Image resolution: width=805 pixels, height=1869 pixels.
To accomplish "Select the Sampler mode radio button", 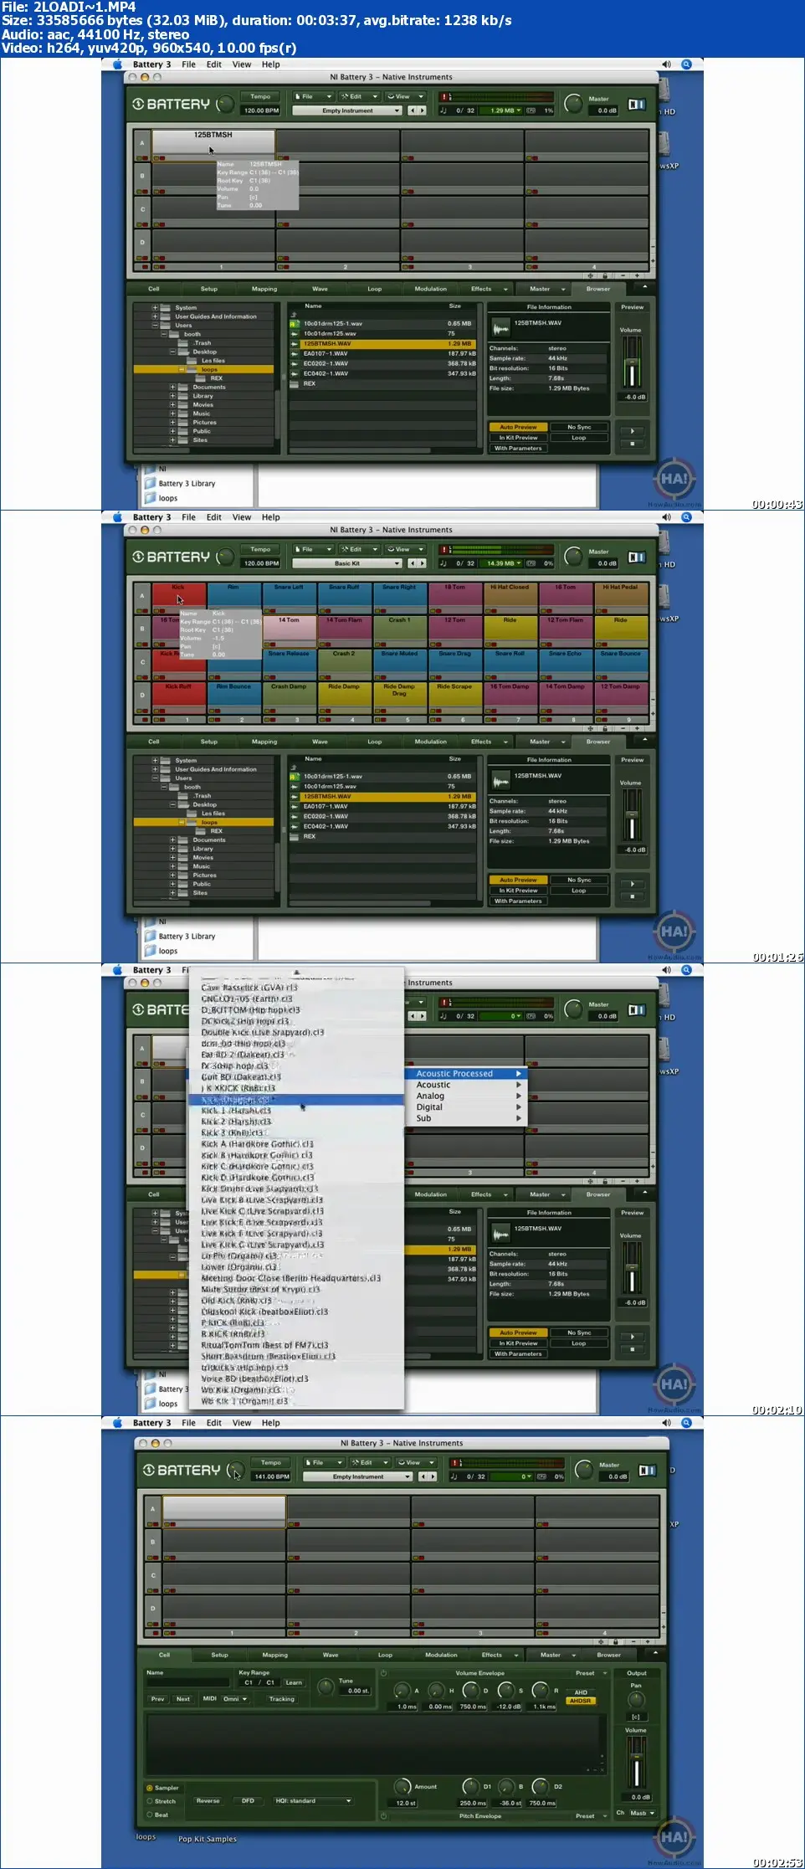I will [150, 1788].
